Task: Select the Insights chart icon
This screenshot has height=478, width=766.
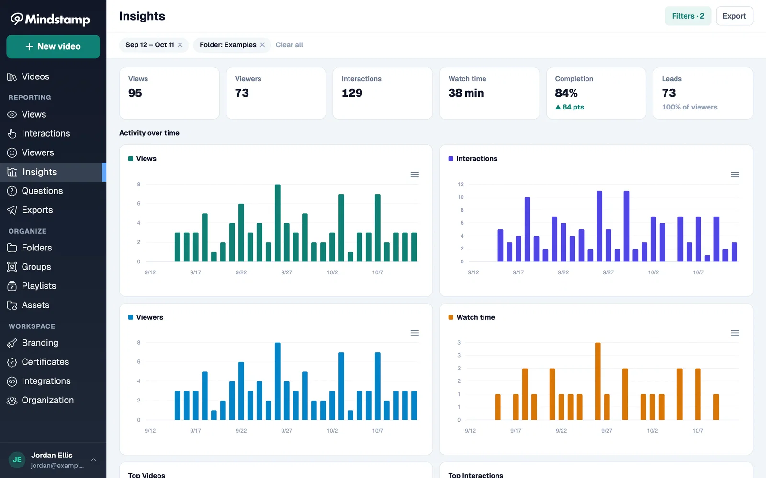Action: [12, 172]
